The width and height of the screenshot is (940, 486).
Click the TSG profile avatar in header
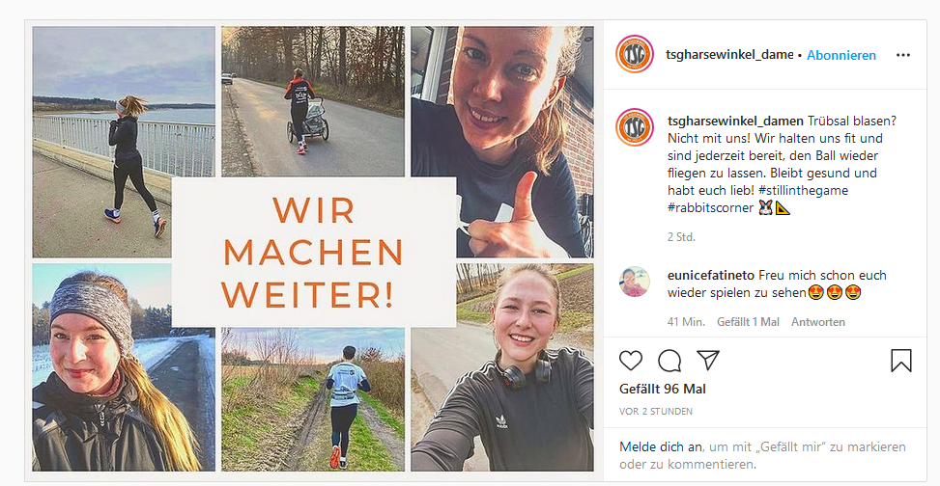pyautogui.click(x=635, y=54)
